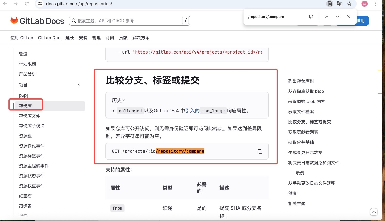
Task: Jump to '生成变更日志数据' in contents
Action: [305, 153]
